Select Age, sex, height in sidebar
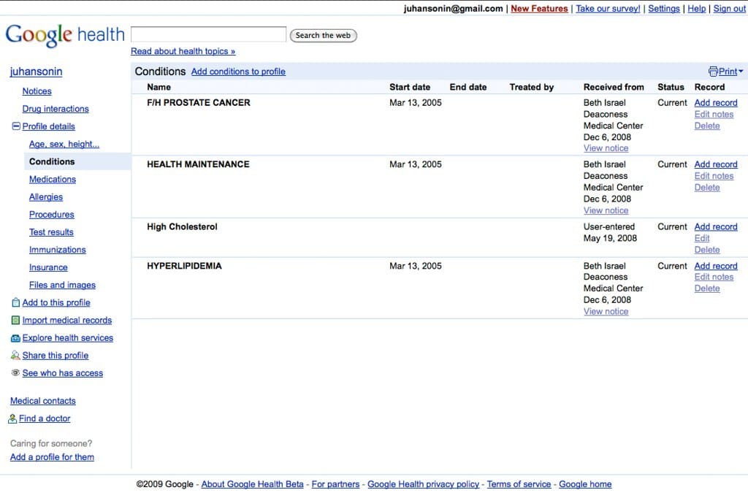The height and width of the screenshot is (498, 748). pyautogui.click(x=64, y=144)
